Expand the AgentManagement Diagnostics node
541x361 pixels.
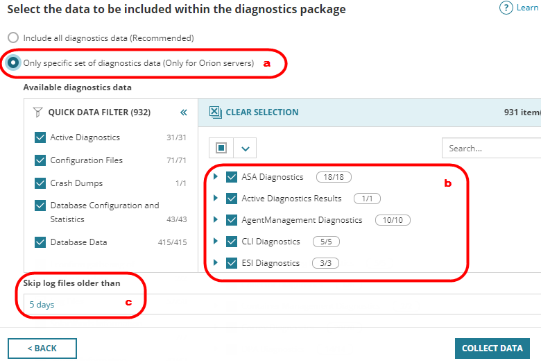216,220
